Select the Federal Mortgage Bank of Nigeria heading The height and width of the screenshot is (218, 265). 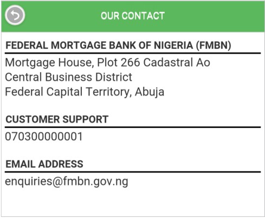pyautogui.click(x=118, y=45)
